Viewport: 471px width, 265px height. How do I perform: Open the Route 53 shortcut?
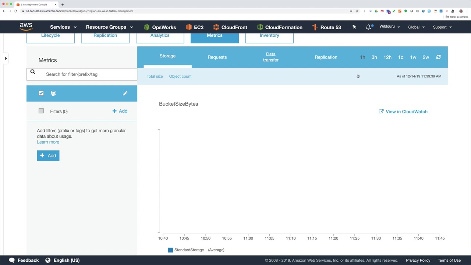click(326, 27)
